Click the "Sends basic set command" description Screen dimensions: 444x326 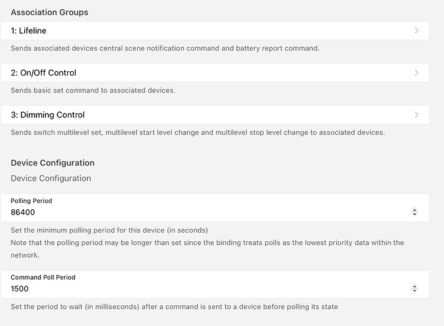93,91
